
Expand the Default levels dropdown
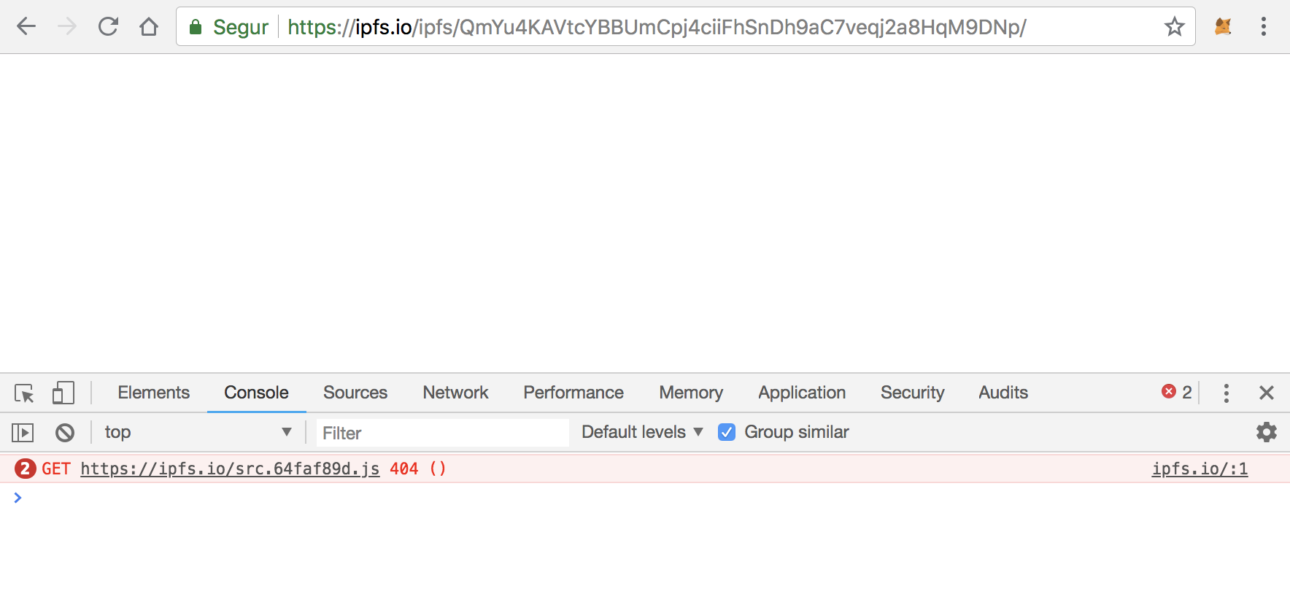pos(642,432)
